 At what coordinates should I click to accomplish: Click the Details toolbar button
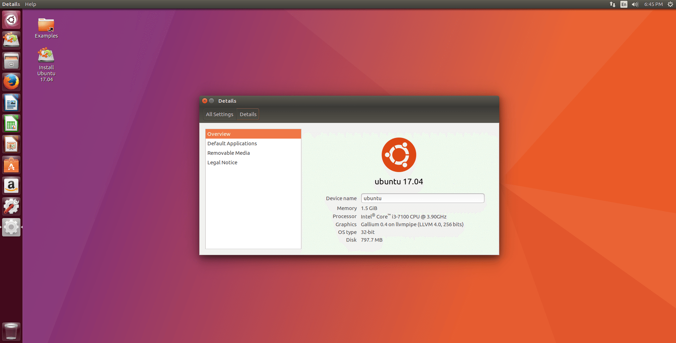coord(248,114)
